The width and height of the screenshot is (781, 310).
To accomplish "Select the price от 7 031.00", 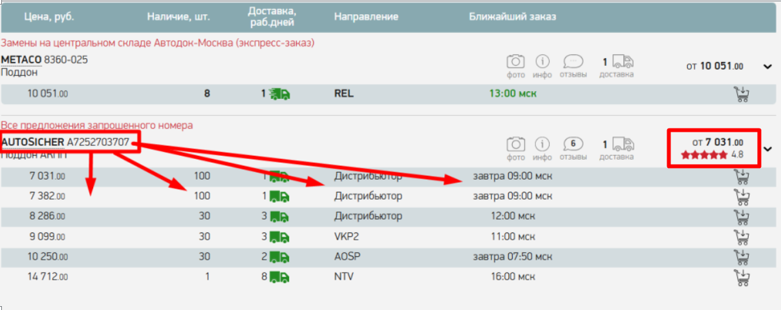I will (x=718, y=142).
